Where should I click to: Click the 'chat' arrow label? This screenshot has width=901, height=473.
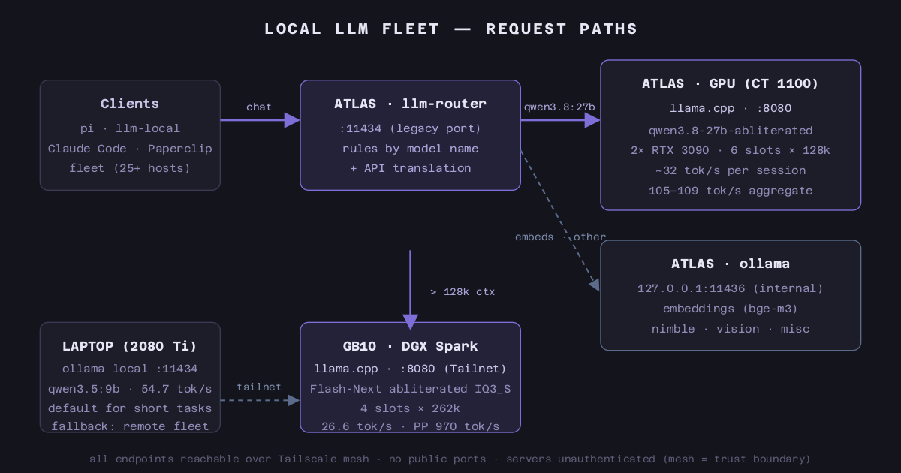(259, 107)
